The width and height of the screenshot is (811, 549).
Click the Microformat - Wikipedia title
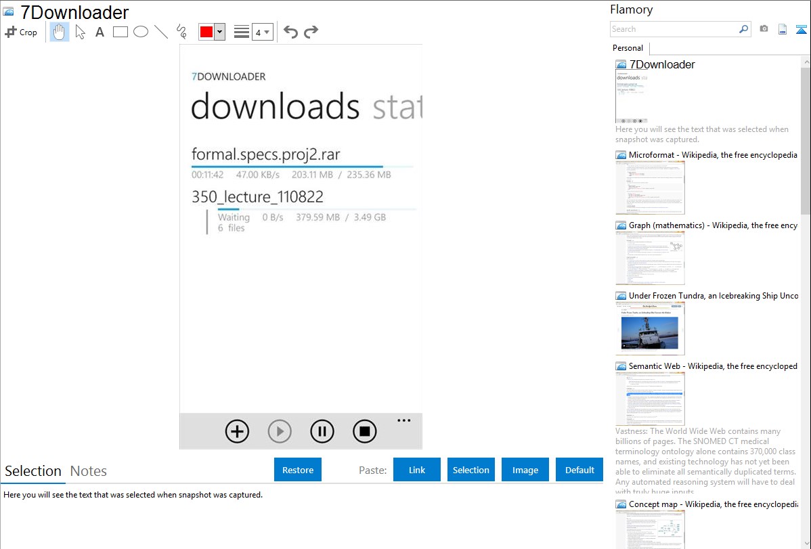713,155
